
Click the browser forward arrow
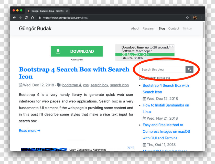(20, 18)
